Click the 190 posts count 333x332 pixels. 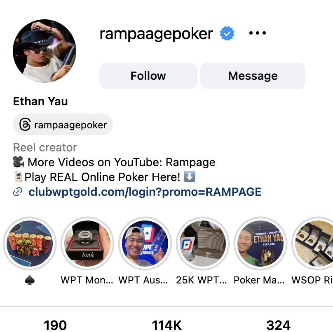[55, 325]
